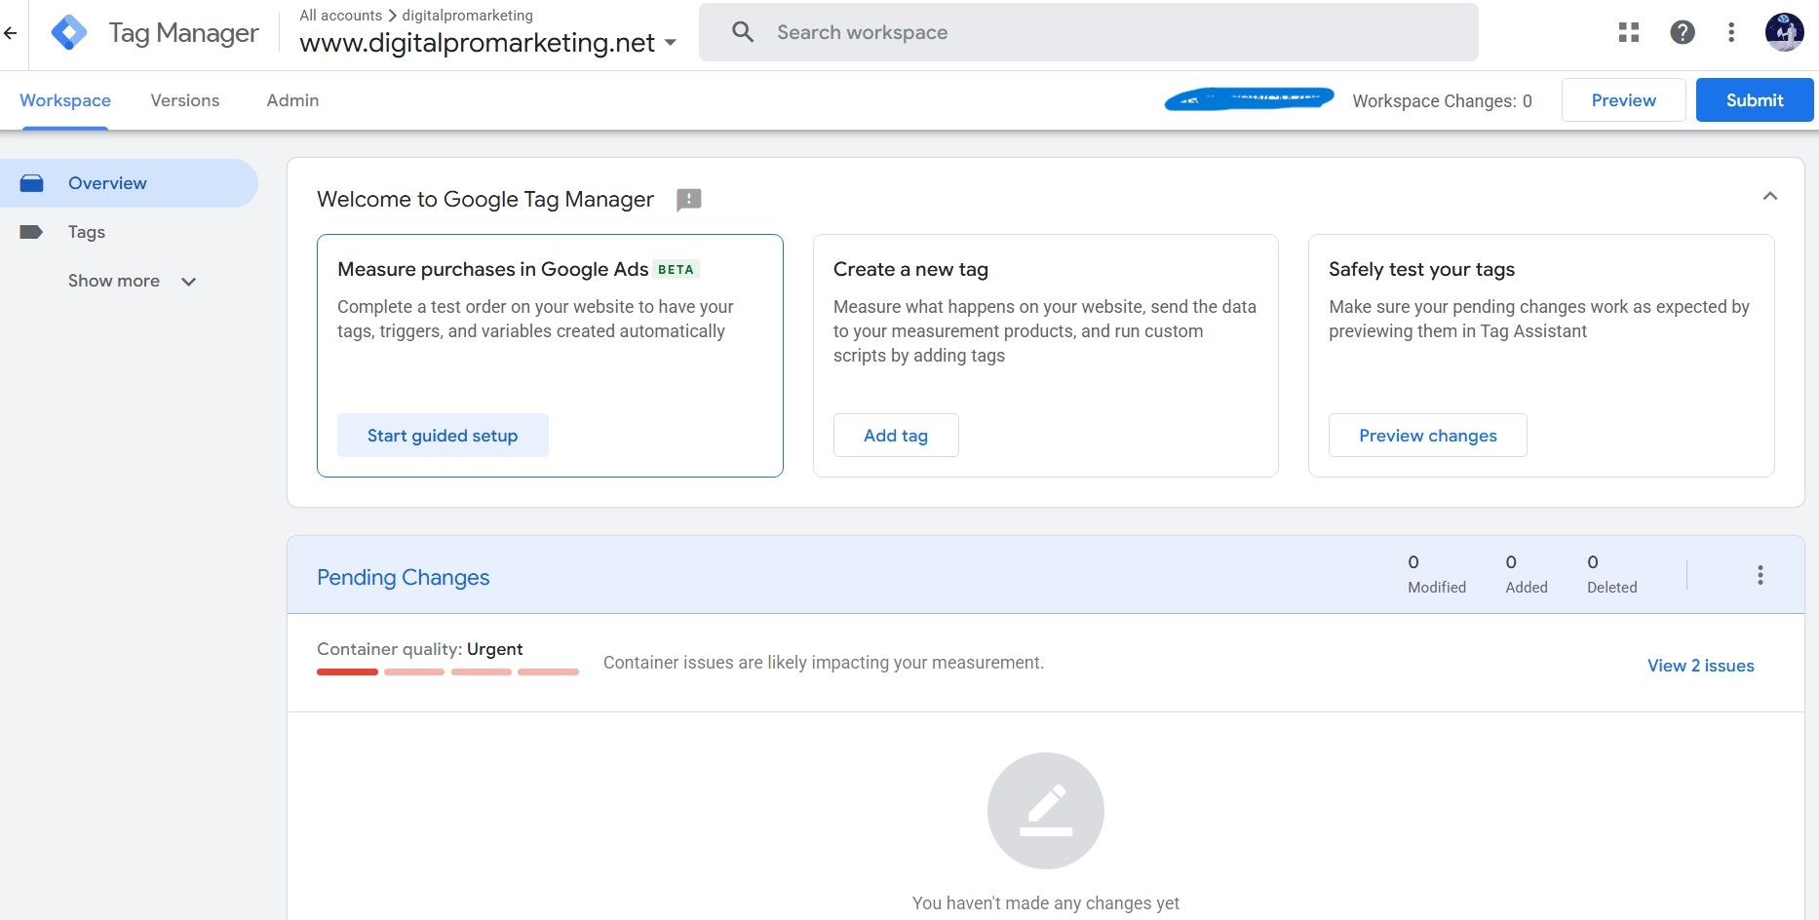Click the 0 Added count
Screen dimensions: 1819x920
tap(1527, 574)
